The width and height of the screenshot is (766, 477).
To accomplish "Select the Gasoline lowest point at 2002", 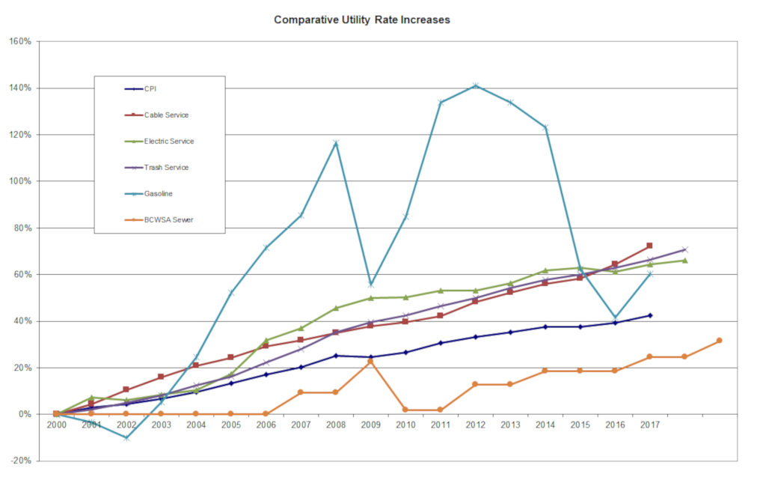I will pyautogui.click(x=126, y=438).
